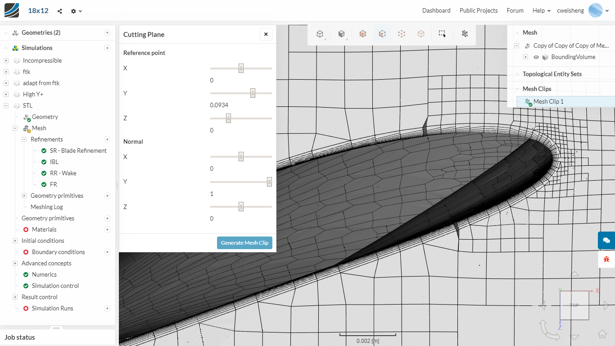This screenshot has height=346, width=615.
Task: Open the Meshing Log entry
Action: point(46,207)
